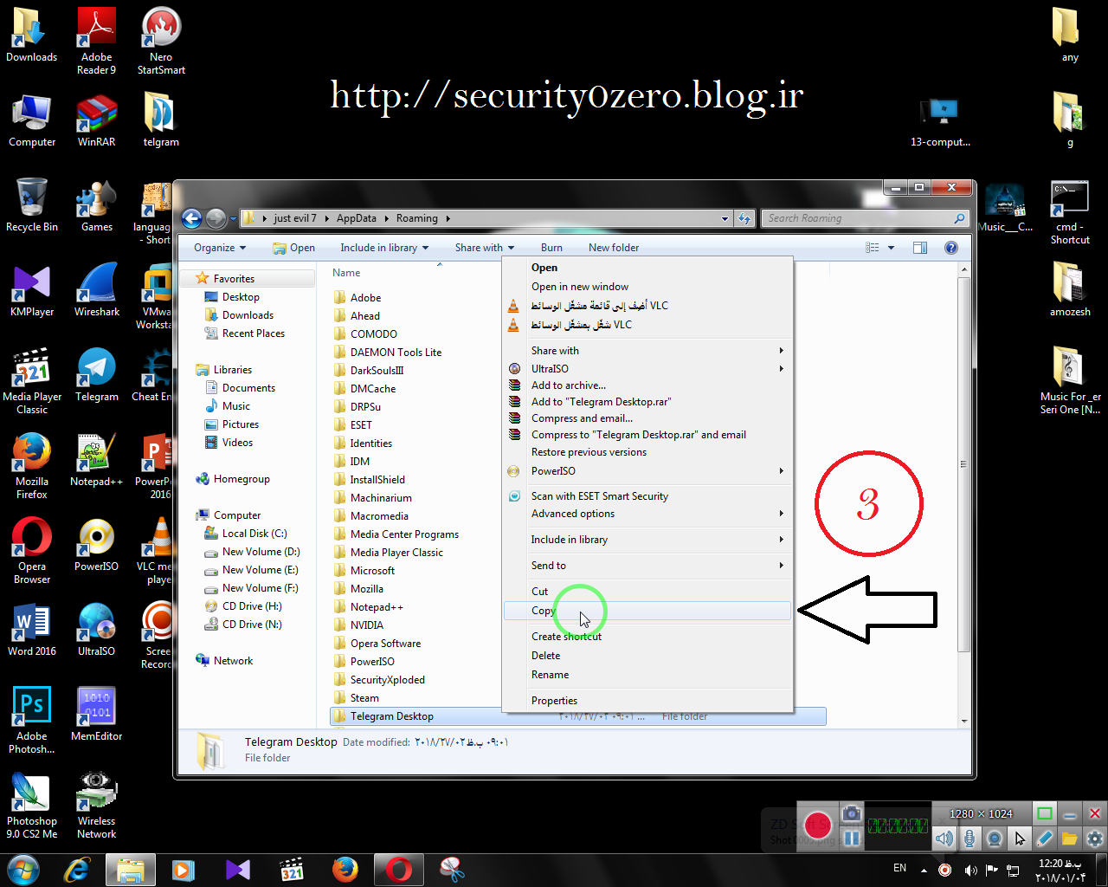This screenshot has height=887, width=1108.
Task: Expand the PowerISO submenu in context menu
Action: click(647, 471)
